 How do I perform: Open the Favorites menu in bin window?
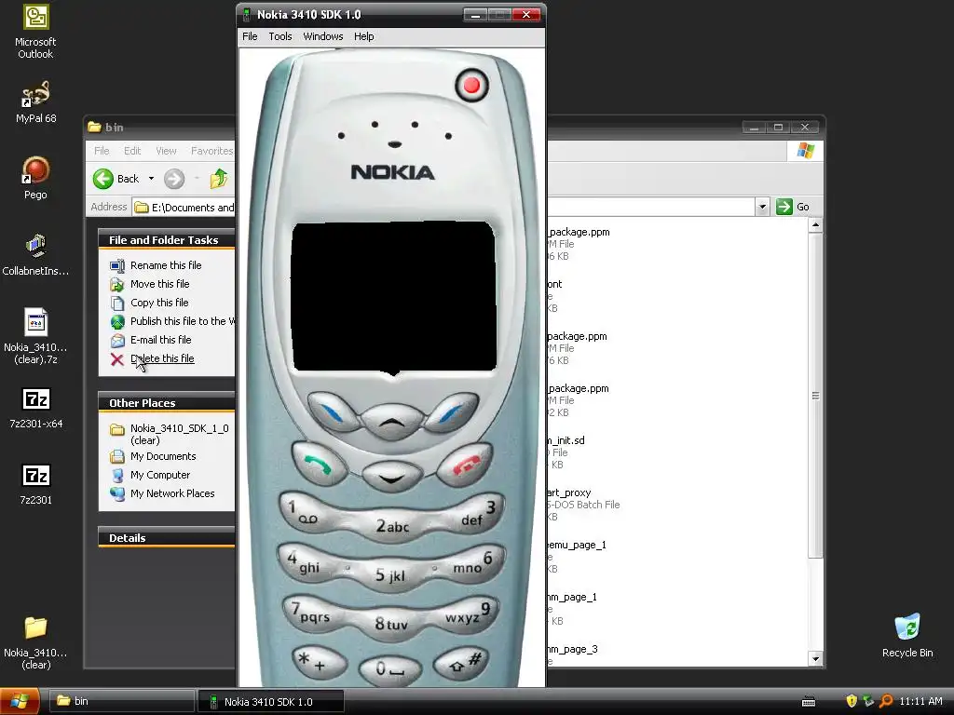coord(211,151)
